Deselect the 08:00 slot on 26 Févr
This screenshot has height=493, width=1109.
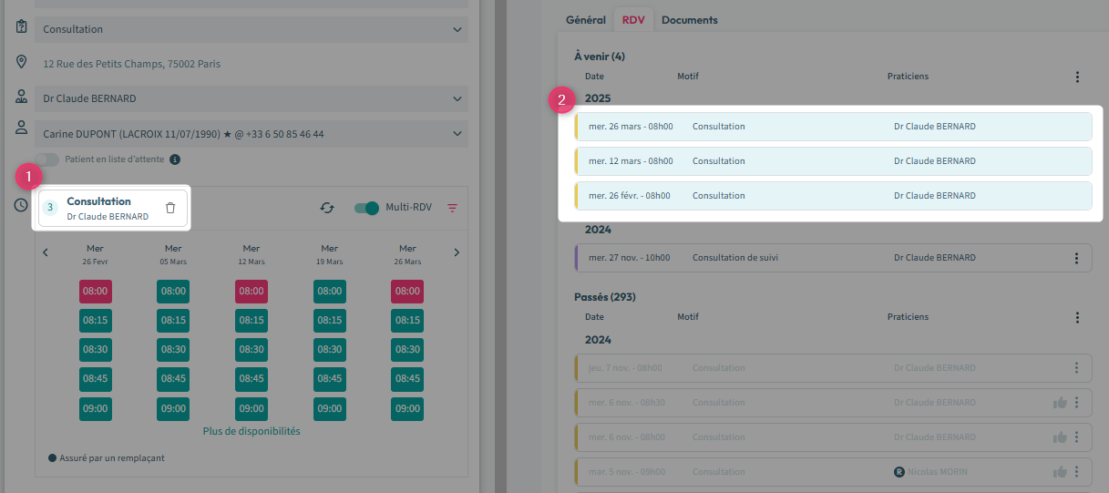(96, 292)
